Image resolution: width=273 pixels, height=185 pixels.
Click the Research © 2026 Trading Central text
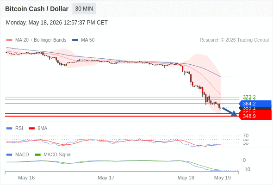pyautogui.click(x=234, y=40)
